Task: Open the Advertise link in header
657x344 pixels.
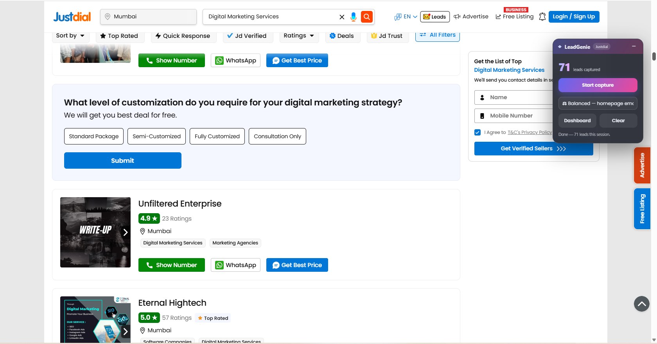Action: 471,17
